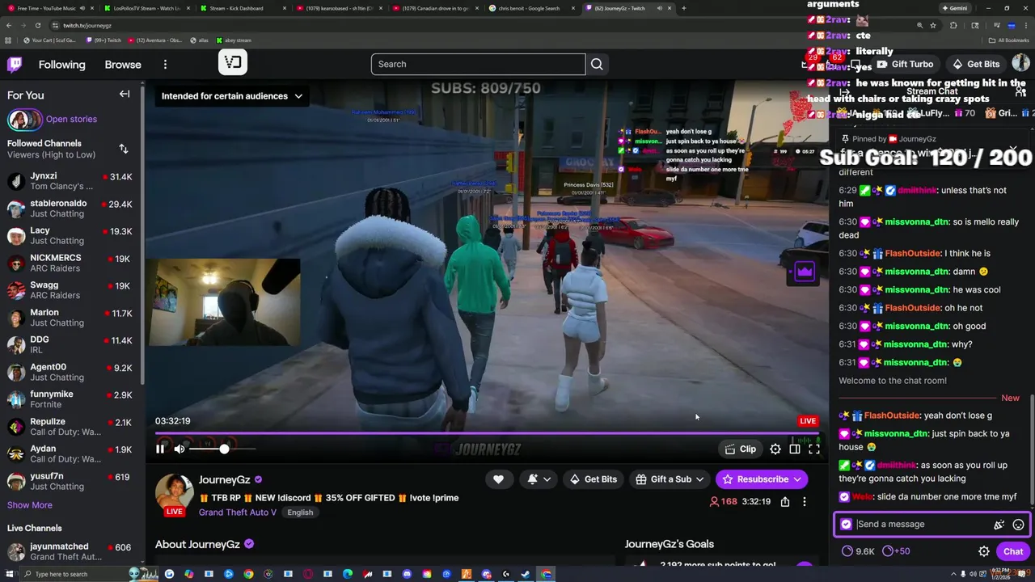Screen dimensions: 1035x582
Task: Open stories link
Action: [x=71, y=120]
